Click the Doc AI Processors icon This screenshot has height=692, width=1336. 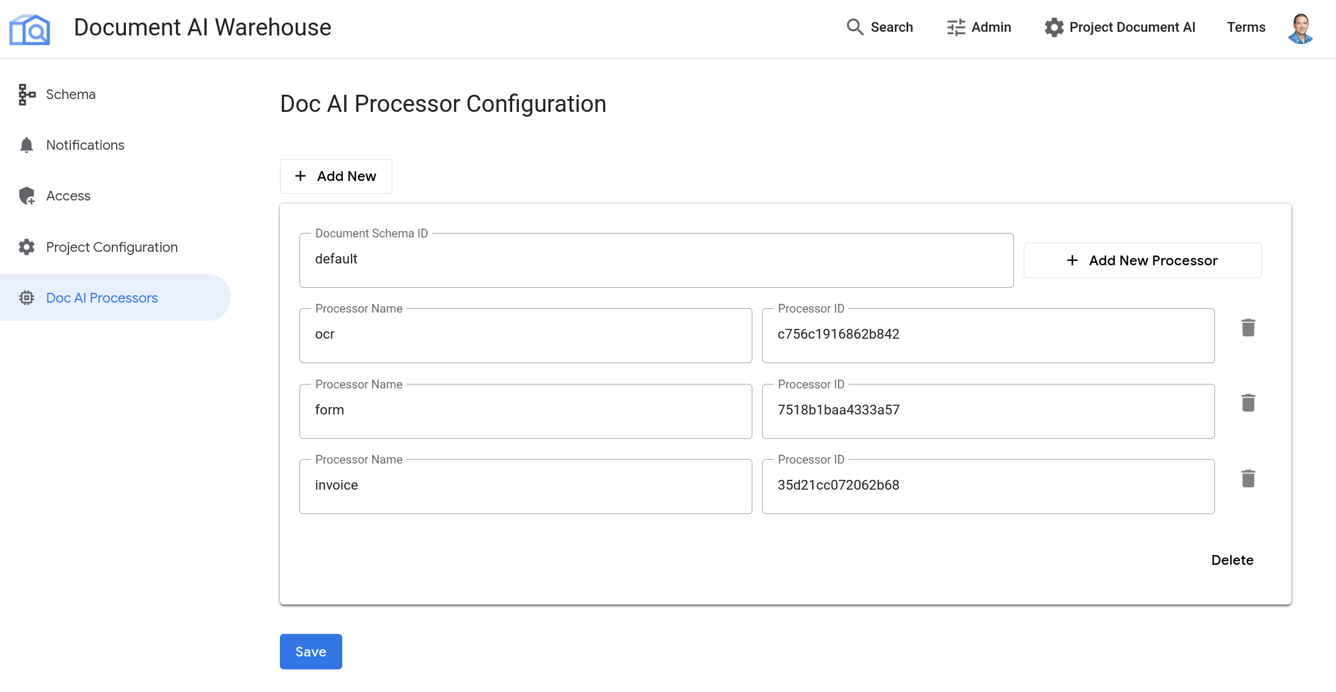point(26,298)
